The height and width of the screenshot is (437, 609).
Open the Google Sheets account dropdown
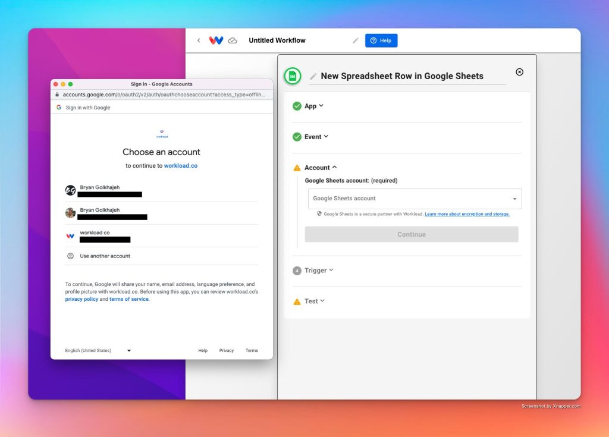415,199
